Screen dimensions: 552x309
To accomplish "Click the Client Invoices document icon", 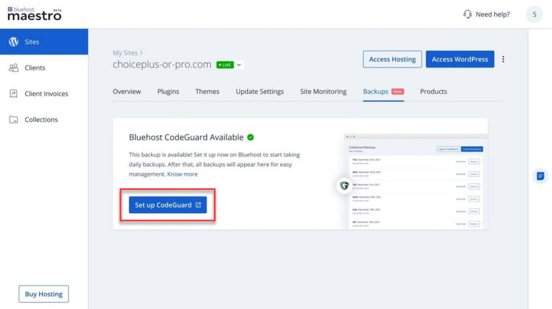I will point(14,94).
